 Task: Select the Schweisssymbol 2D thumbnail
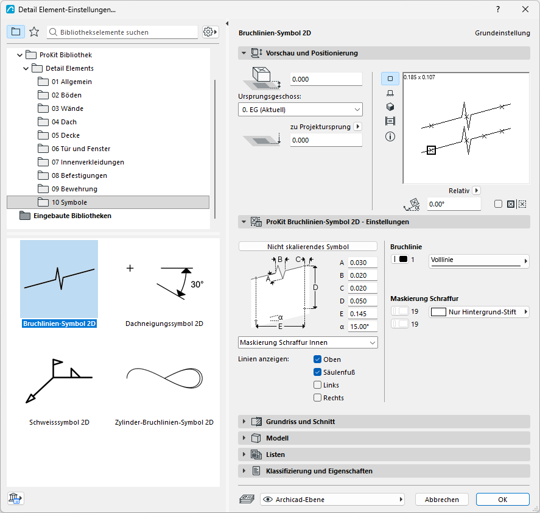pos(59,383)
